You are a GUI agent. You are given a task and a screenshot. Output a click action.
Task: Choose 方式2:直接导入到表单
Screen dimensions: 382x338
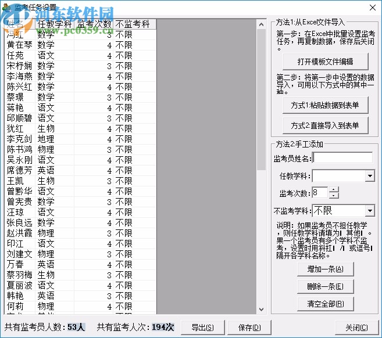[325, 125]
